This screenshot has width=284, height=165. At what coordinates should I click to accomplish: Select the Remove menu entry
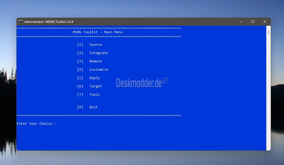click(x=96, y=61)
